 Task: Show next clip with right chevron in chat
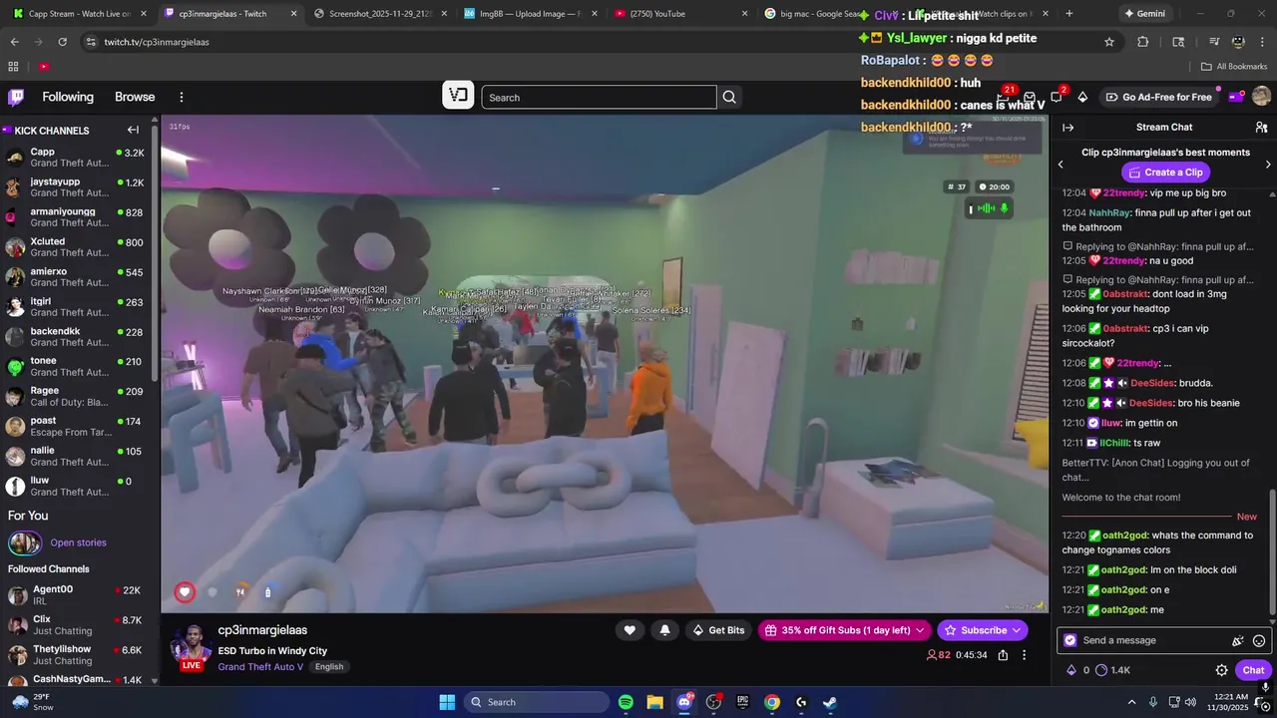coord(1268,164)
